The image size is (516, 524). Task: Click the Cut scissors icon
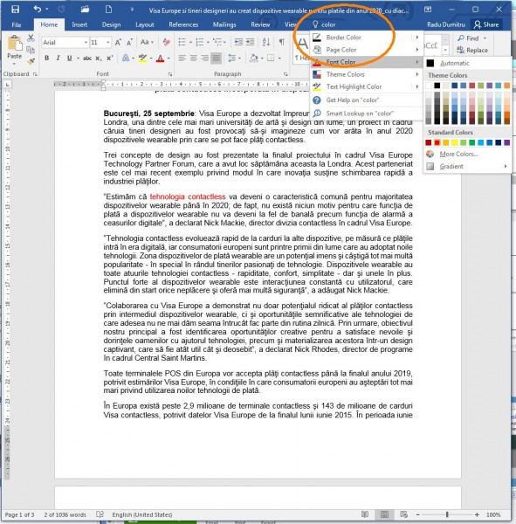[x=31, y=38]
